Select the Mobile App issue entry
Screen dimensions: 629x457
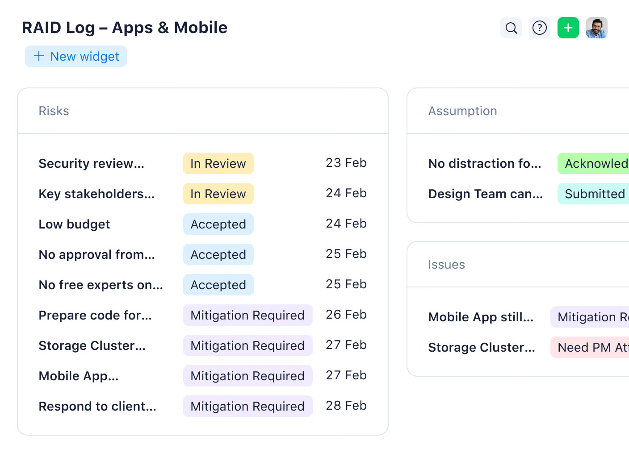481,317
